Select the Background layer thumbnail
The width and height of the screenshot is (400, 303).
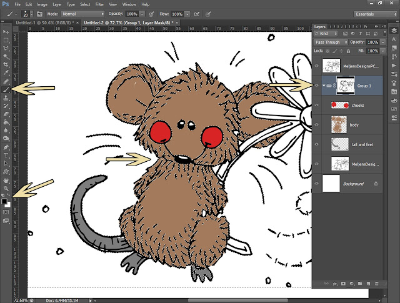click(332, 183)
